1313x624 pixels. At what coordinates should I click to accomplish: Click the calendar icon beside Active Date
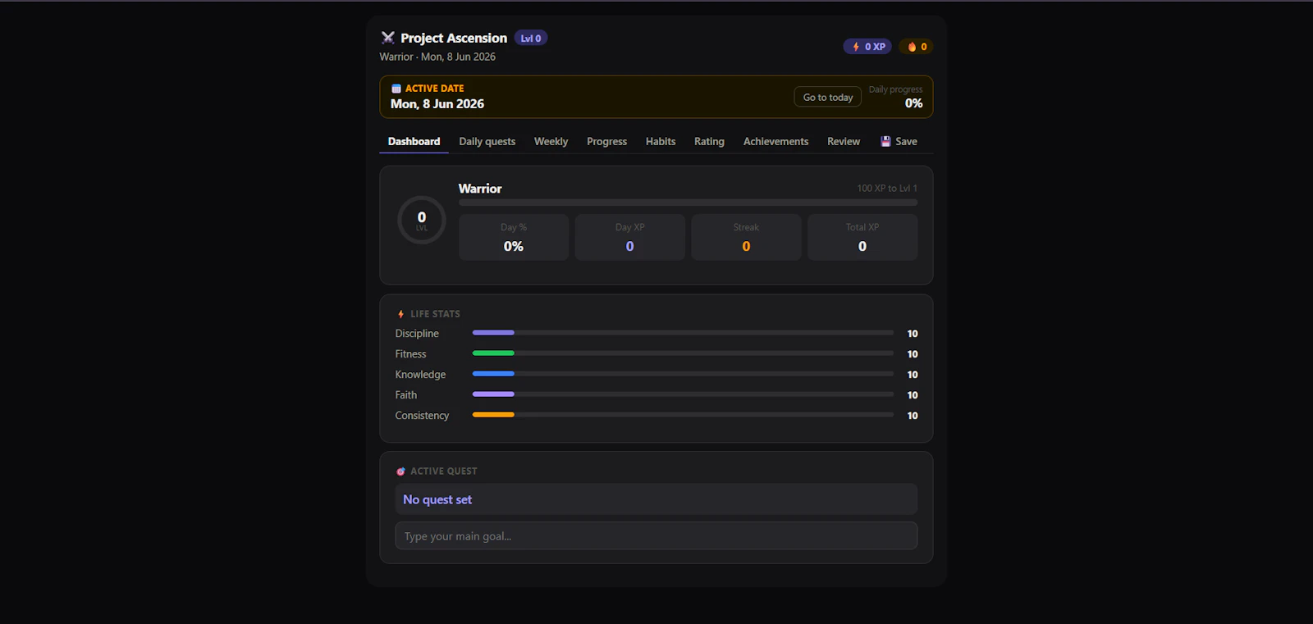coord(396,89)
